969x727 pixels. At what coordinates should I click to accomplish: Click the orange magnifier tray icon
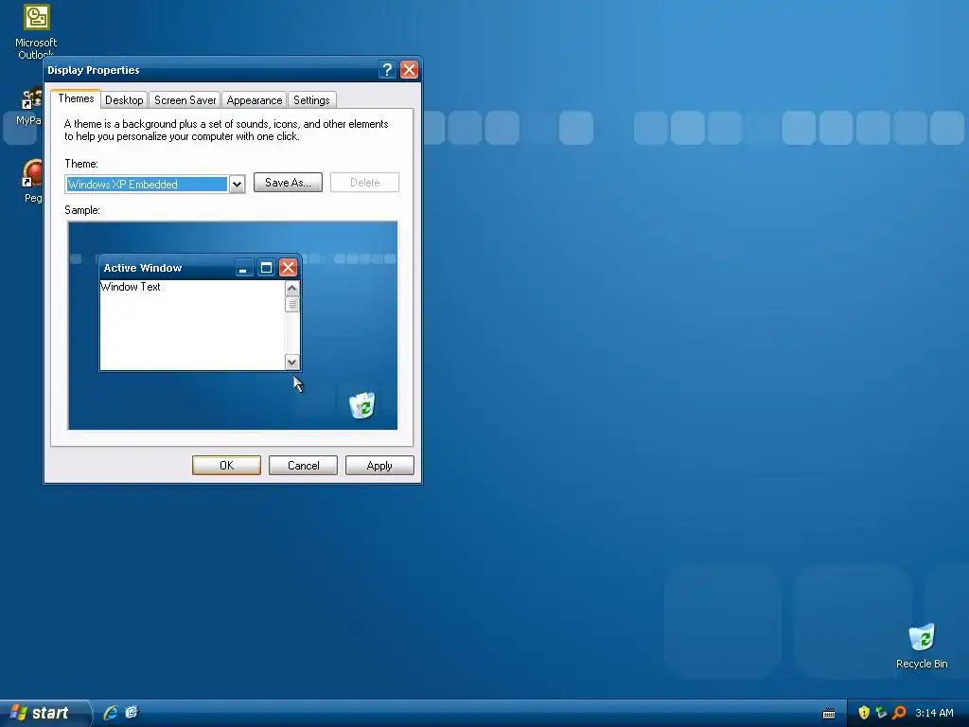[899, 713]
